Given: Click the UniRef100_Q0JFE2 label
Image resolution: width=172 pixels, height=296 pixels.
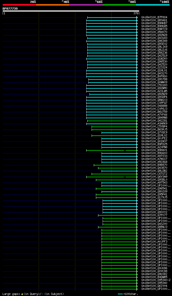Looking at the screenshot, I should pyautogui.click(x=154, y=138).
